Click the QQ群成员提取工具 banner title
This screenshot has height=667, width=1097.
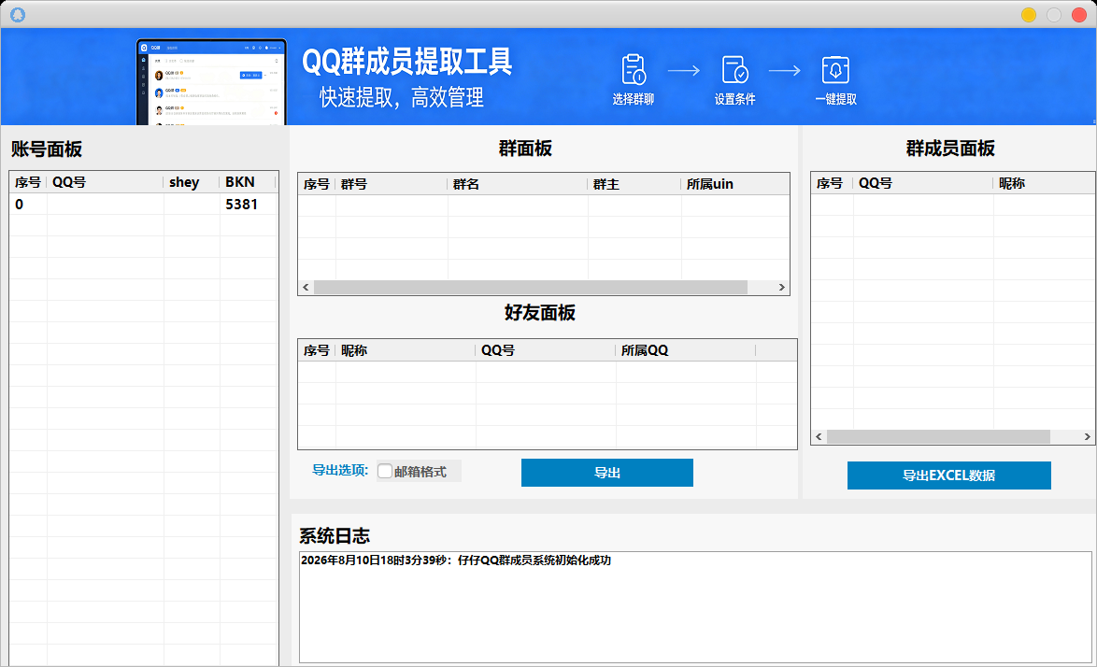click(407, 62)
